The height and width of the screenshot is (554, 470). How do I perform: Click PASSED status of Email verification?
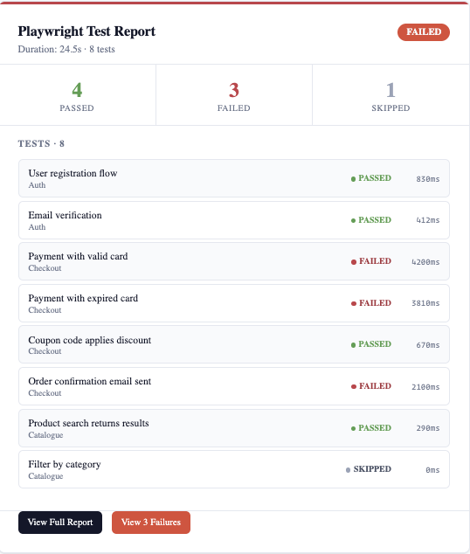pos(371,219)
